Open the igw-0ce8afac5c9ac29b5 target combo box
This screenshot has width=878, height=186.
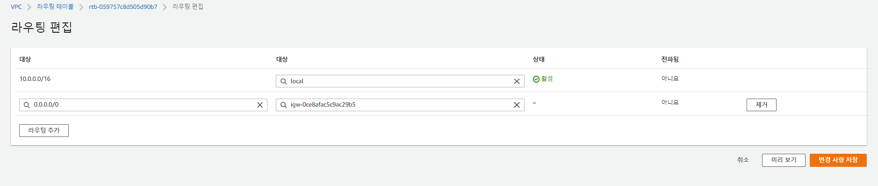(x=400, y=105)
